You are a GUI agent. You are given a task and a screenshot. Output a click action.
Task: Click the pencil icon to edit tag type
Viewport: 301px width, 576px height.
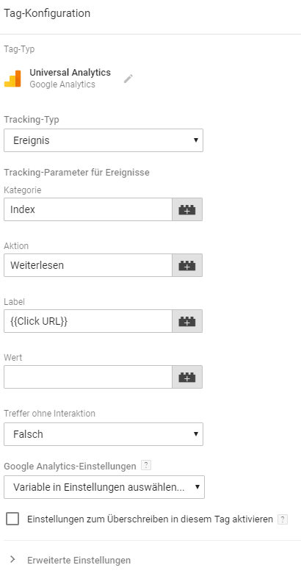(x=128, y=79)
